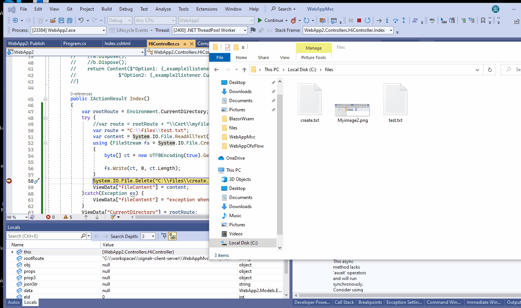Select the Picture Tools tab in File Explorer

pyautogui.click(x=313, y=58)
